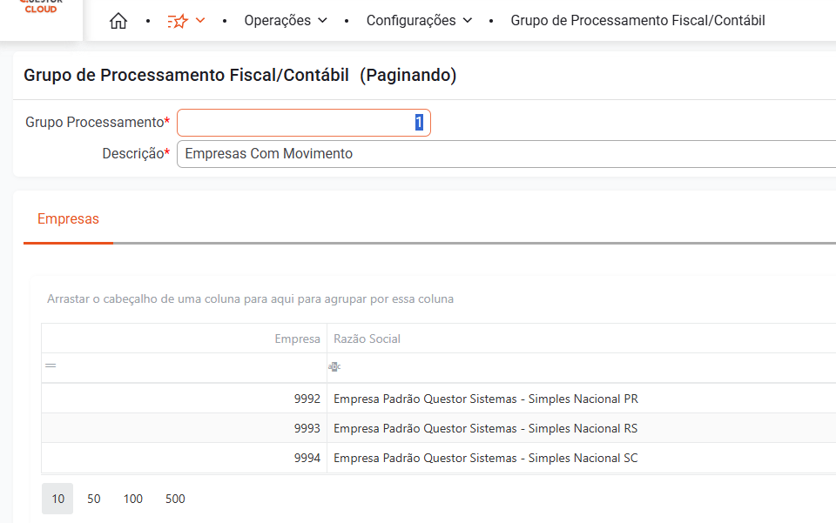This screenshot has height=523, width=836.
Task: Click the equals filter icon in Empresa column
Action: tap(51, 365)
